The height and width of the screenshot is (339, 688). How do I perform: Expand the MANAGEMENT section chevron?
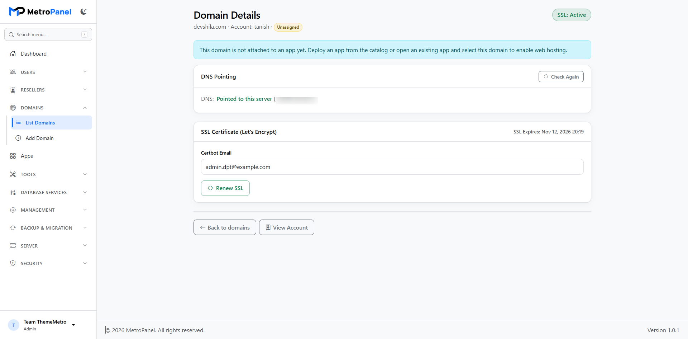pos(85,210)
